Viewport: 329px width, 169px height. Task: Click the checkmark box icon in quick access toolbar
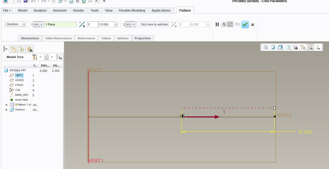point(71,1)
